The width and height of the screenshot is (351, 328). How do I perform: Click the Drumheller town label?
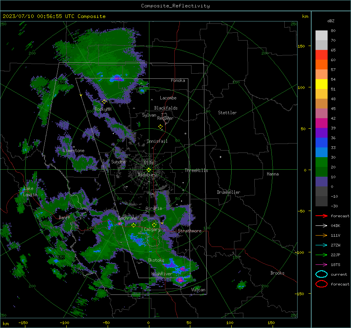click(x=229, y=192)
